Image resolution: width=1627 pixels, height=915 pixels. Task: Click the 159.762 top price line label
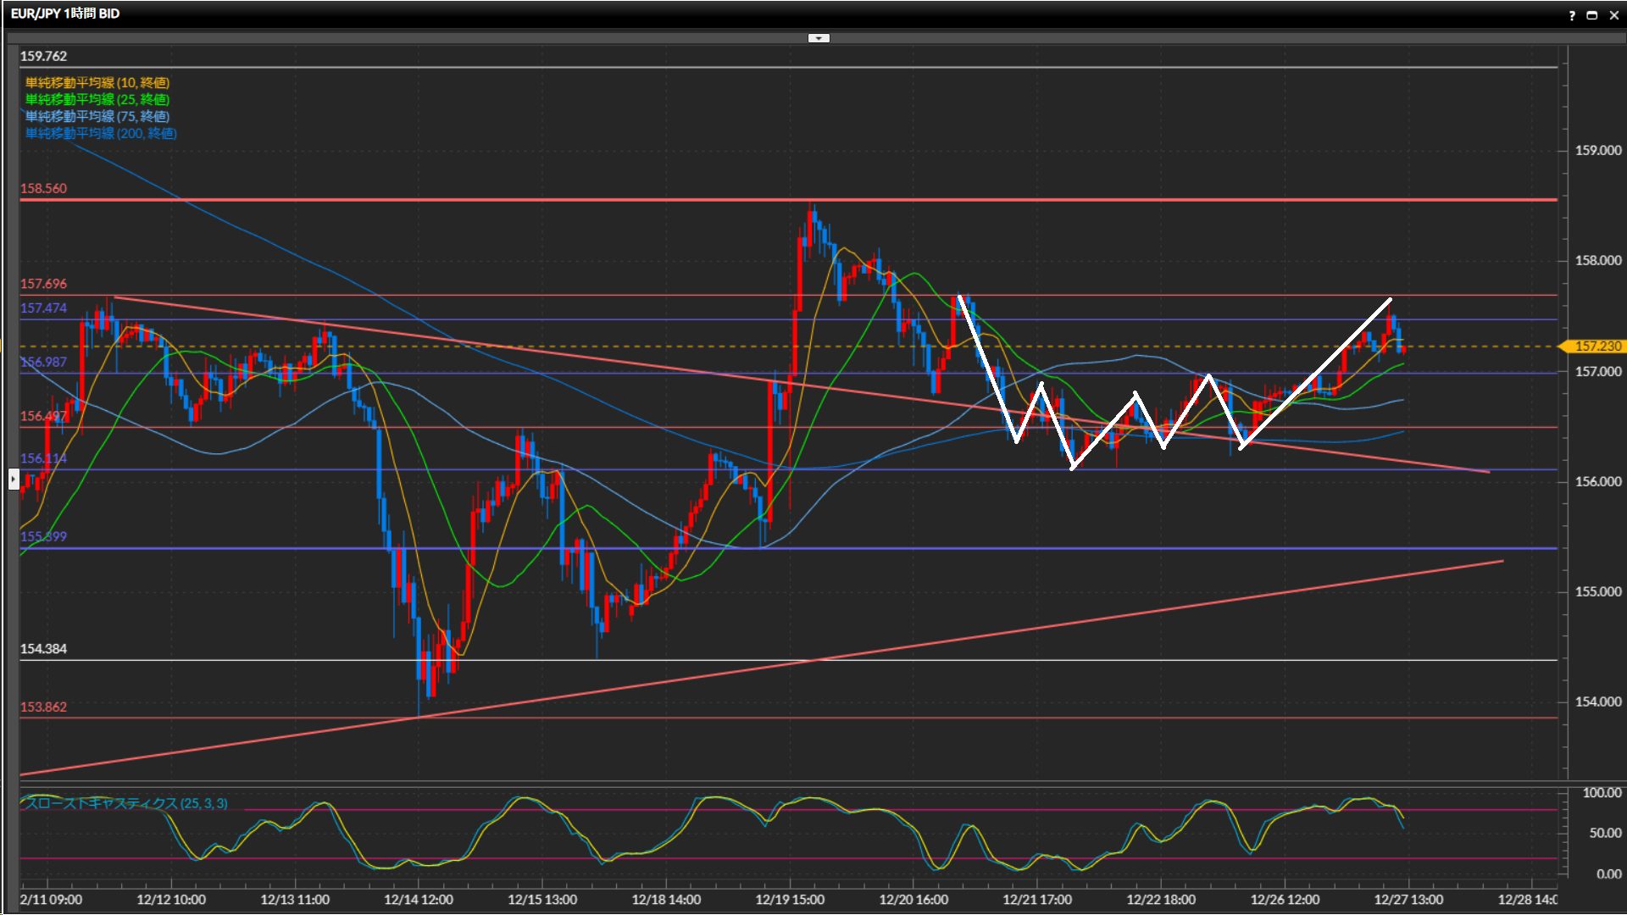[43, 56]
